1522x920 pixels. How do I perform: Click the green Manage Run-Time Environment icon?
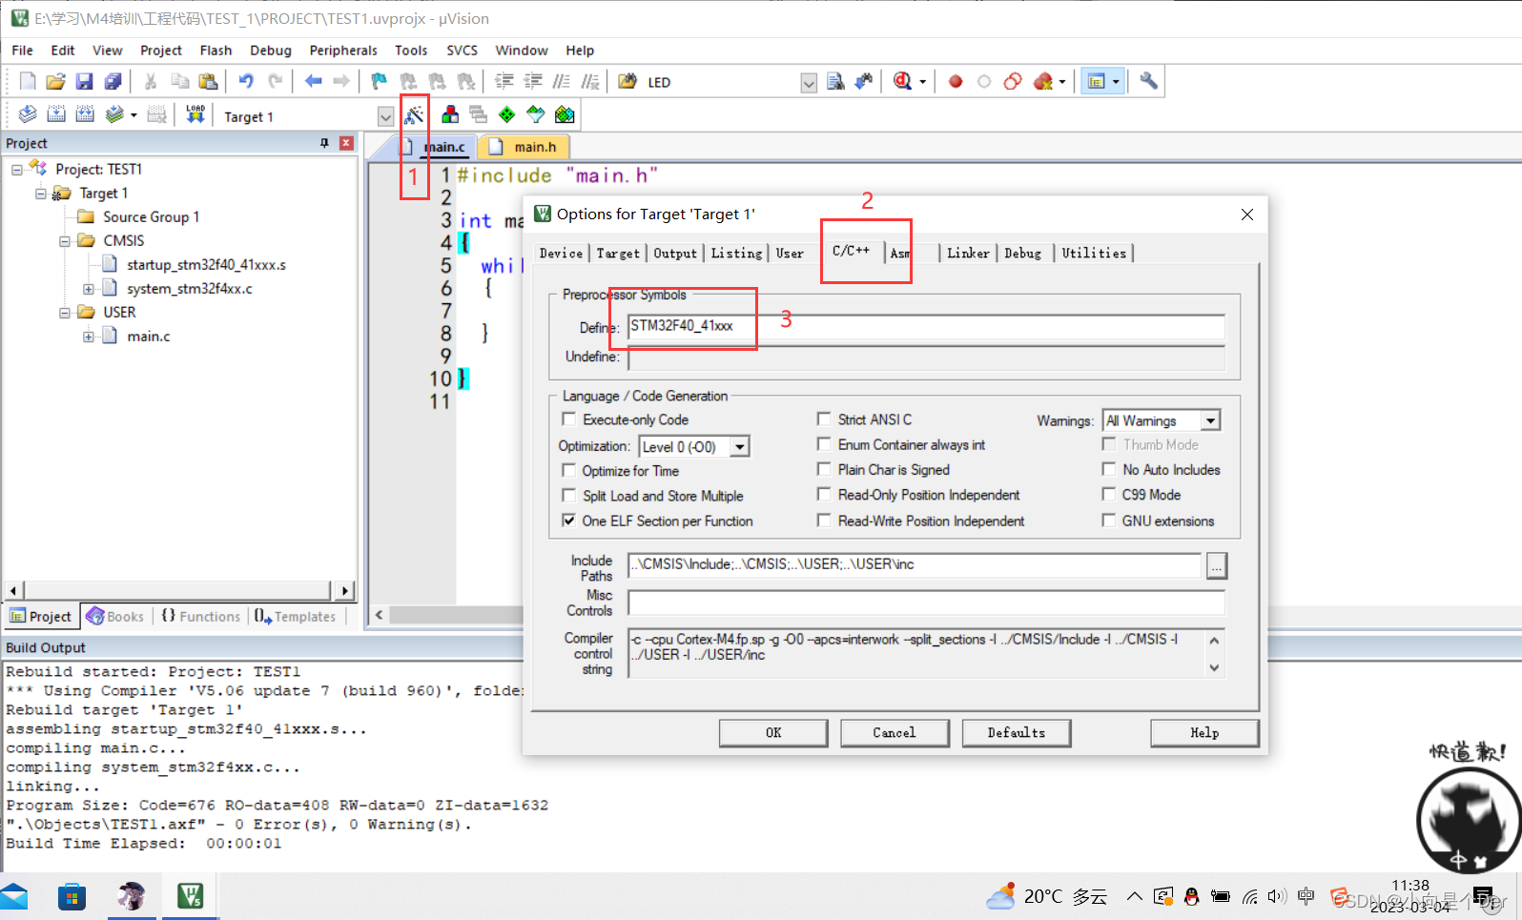pyautogui.click(x=507, y=114)
